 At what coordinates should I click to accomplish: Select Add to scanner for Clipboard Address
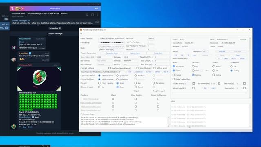tap(100, 76)
